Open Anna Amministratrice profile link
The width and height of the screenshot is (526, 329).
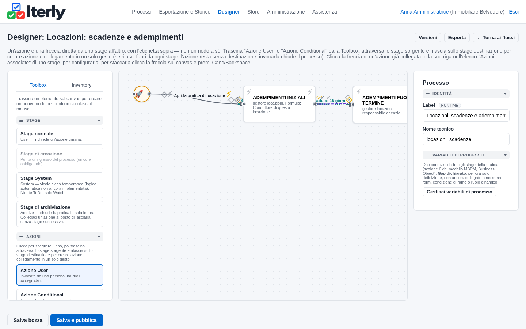pos(424,12)
